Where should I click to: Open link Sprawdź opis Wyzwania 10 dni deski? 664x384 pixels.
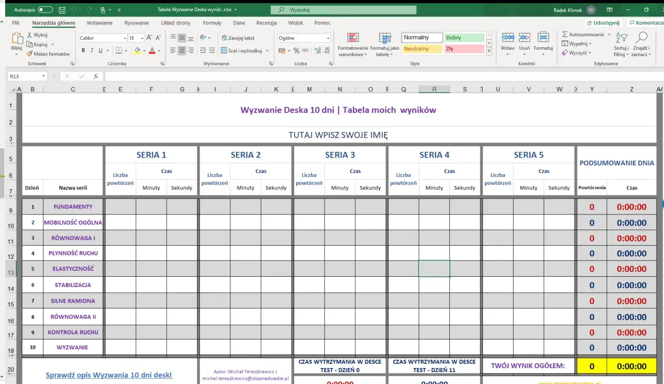[x=109, y=375]
